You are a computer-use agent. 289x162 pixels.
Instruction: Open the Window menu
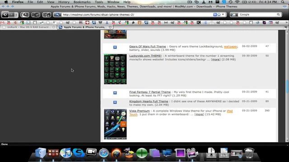pos(113,2)
